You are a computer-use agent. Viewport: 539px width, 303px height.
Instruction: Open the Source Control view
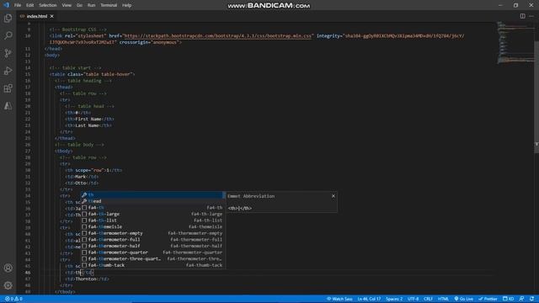pyautogui.click(x=8, y=53)
